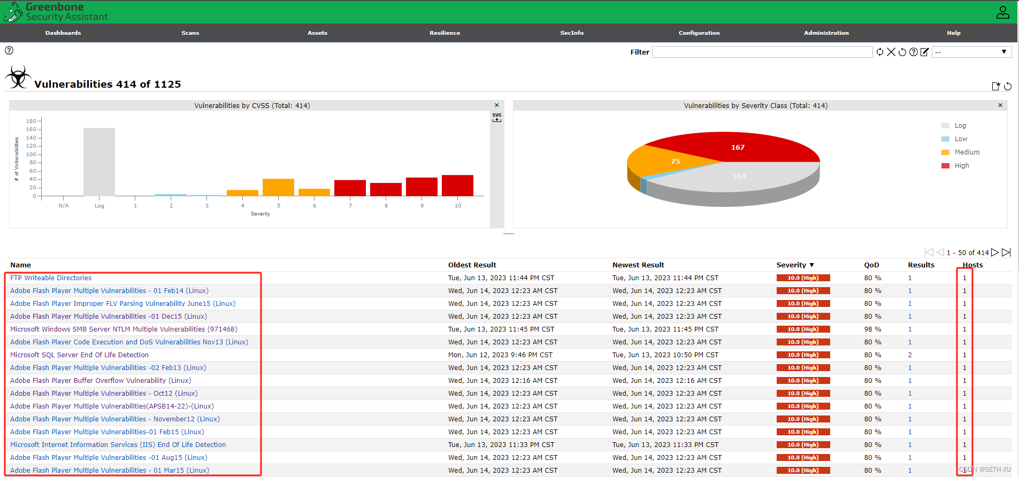The image size is (1019, 477).
Task: Open the user account menu icon
Action: [x=1003, y=12]
